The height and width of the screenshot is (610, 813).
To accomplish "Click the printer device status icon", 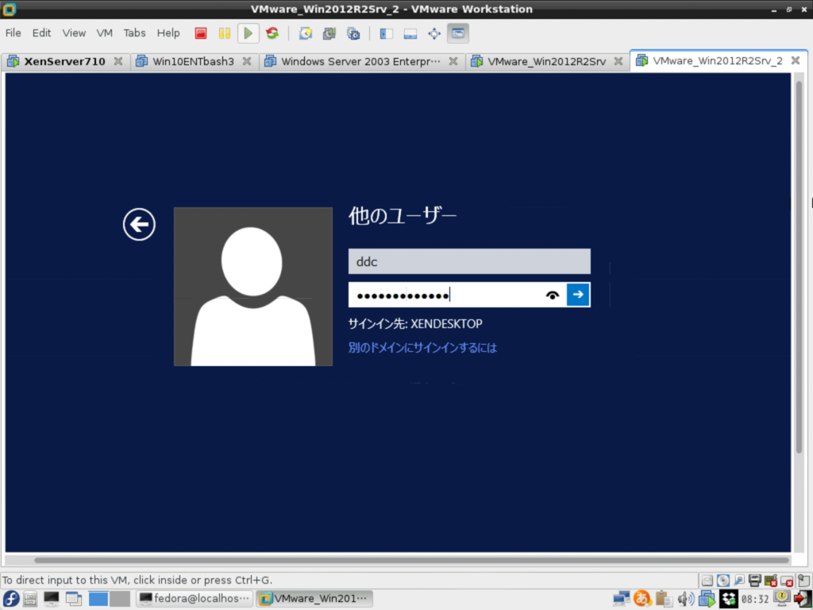I will [x=755, y=581].
